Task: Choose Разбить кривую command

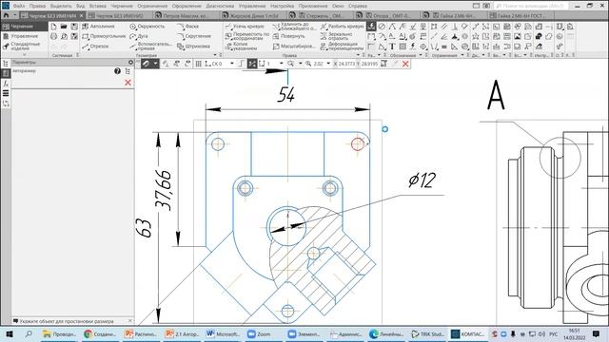Action: coord(343,27)
